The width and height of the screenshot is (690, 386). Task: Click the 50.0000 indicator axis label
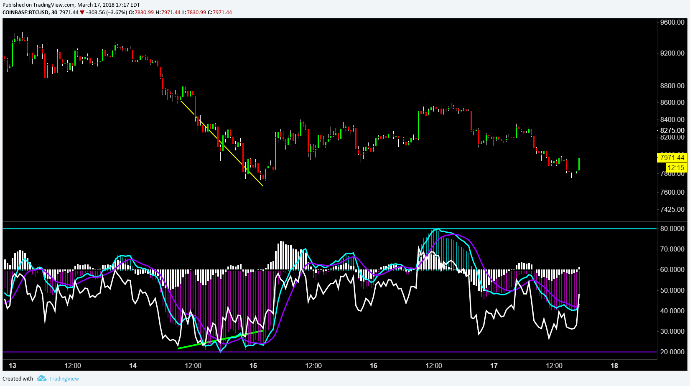[672, 291]
